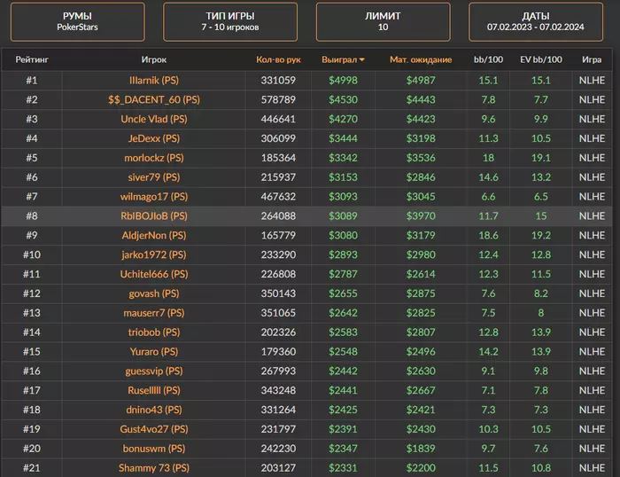
Task: Select hand count 231797
Action: [278, 429]
